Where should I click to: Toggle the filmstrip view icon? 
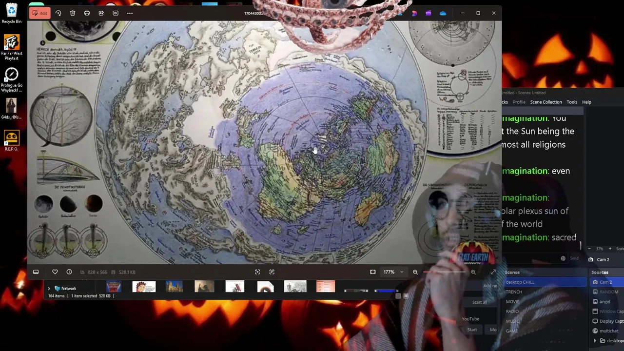36,272
